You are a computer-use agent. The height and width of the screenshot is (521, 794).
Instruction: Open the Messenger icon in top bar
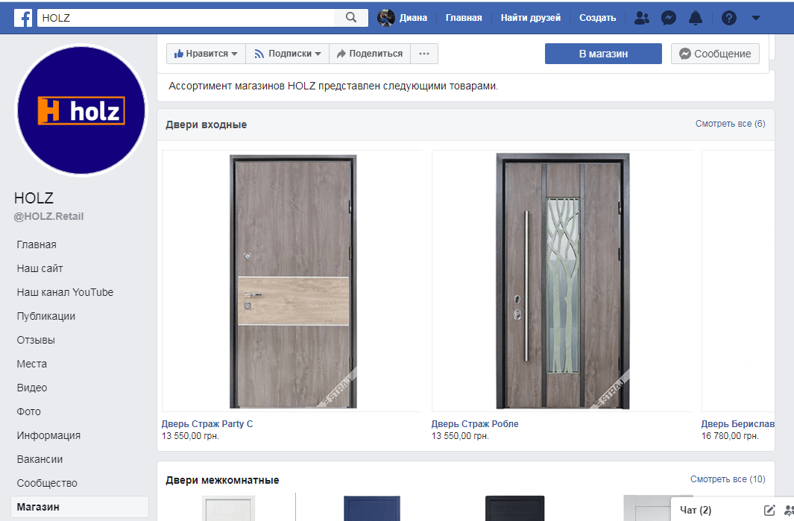tap(669, 18)
